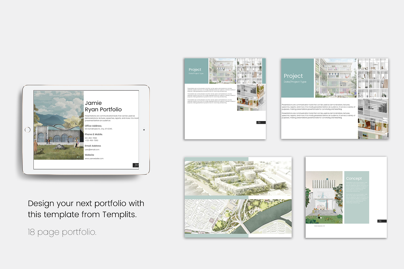
Task: Click the 'Office Address.' heading
Action: tap(93, 126)
